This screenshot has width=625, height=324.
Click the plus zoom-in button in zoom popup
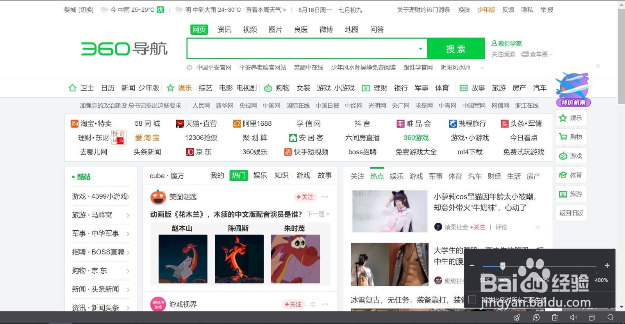coord(607,265)
